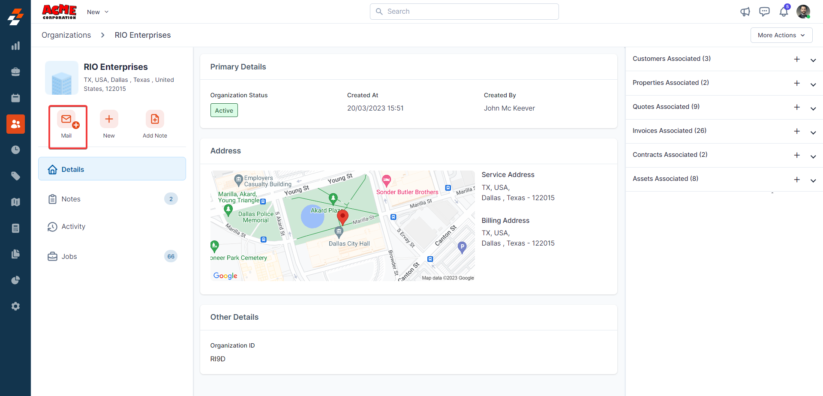
Task: Add a new associated customer
Action: [x=797, y=59]
